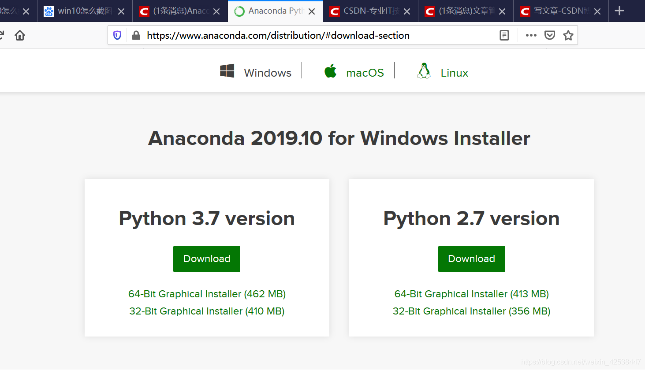Open 64-Bit Graphical Installer (413 MB) link

point(471,294)
